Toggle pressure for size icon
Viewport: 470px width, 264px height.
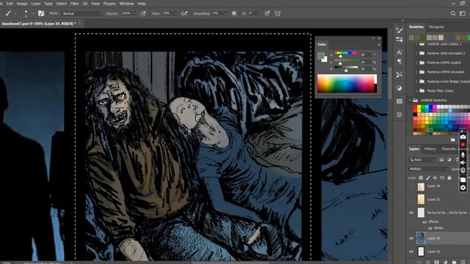click(x=267, y=13)
